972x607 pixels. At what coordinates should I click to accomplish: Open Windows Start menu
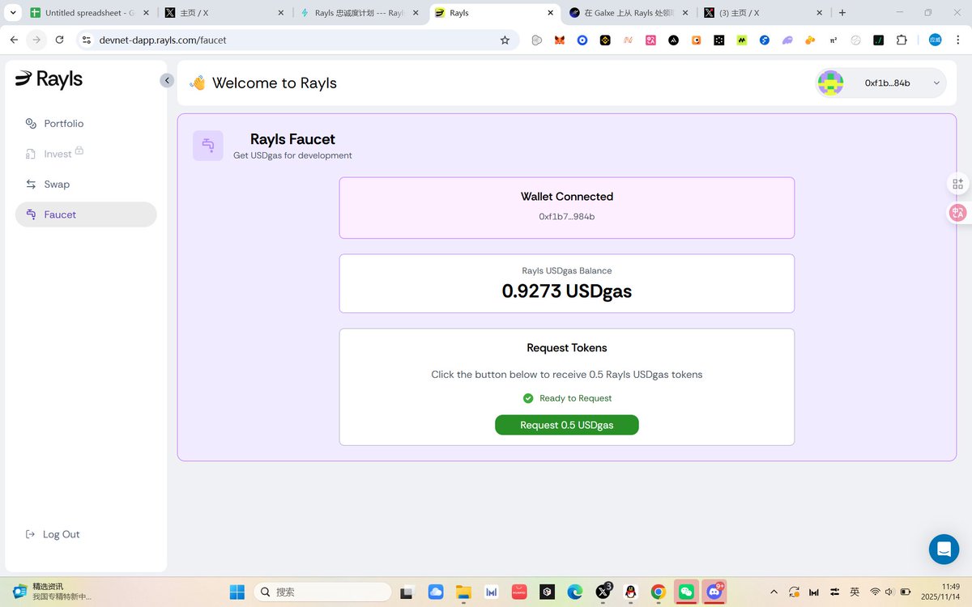pos(237,592)
